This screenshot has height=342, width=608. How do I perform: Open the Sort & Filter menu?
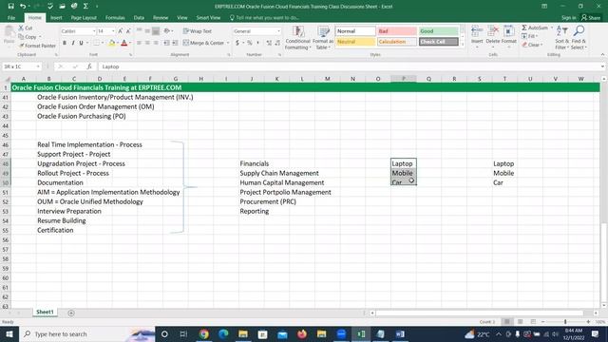point(561,38)
